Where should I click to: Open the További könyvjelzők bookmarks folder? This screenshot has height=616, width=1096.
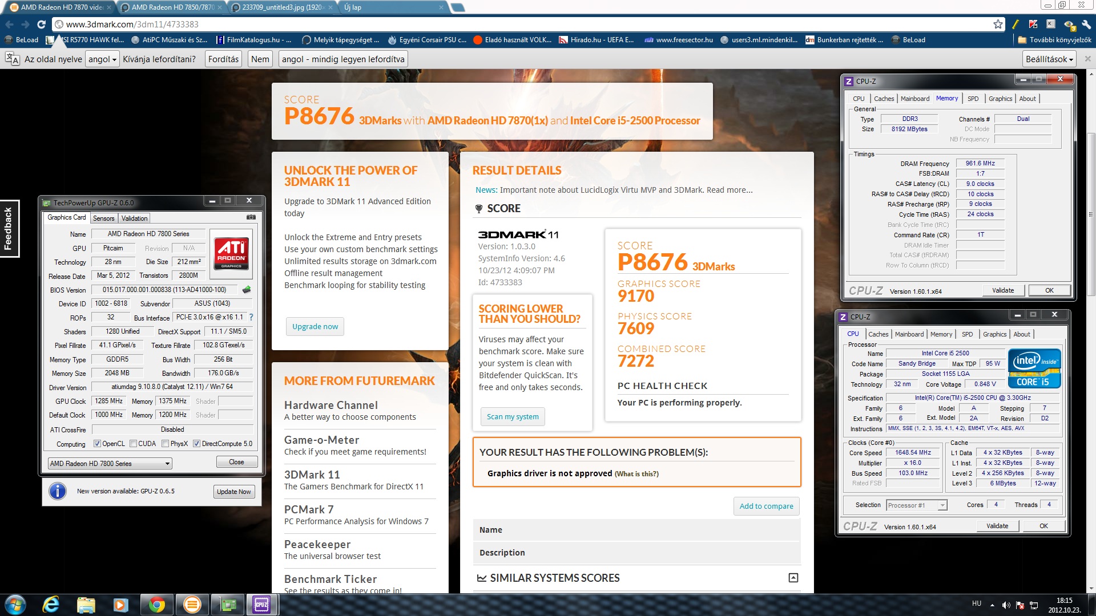[x=1054, y=40]
